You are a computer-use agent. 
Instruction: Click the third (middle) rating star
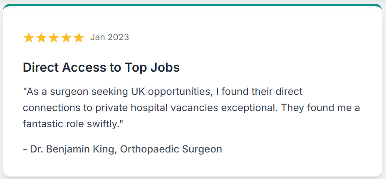click(x=54, y=38)
